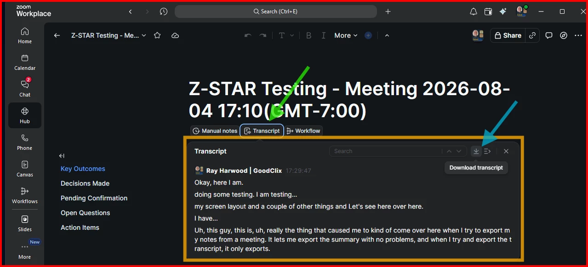
Task: Open AI Companion sparkle icon
Action: click(503, 11)
